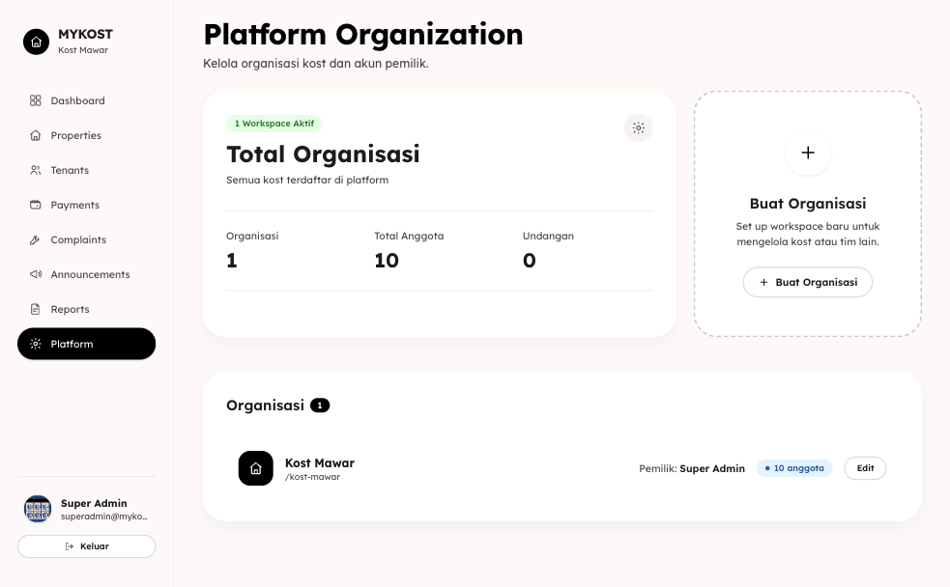Click the Super Admin avatar picture

coord(38,509)
